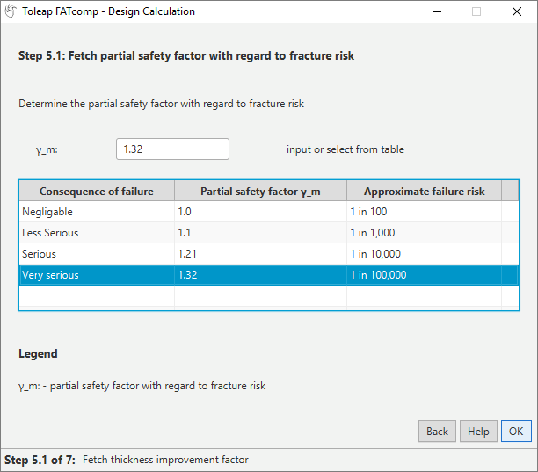Viewport: 538px width, 472px height.
Task: Select the 1.0 safety factor cell
Action: [x=260, y=212]
